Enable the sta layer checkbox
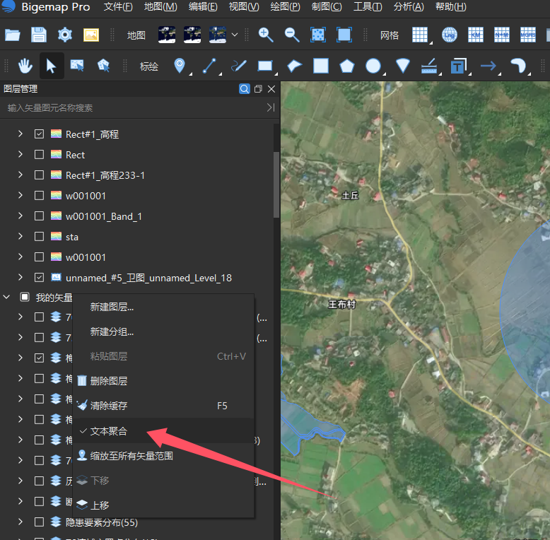Viewport: 550px width, 540px height. 40,237
